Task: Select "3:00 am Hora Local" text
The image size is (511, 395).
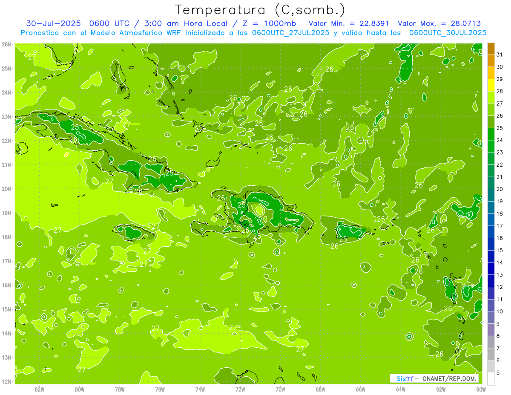Action: point(186,23)
